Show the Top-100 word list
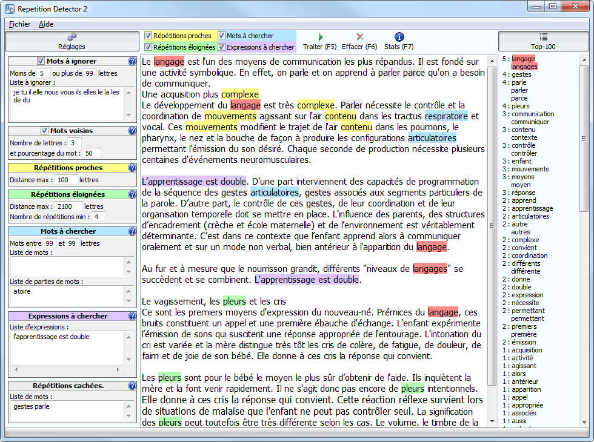This screenshot has height=442, width=594. coord(542,41)
